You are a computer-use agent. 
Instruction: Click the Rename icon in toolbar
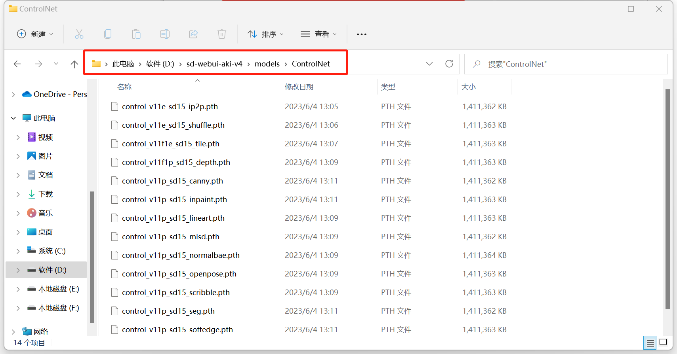coord(165,34)
